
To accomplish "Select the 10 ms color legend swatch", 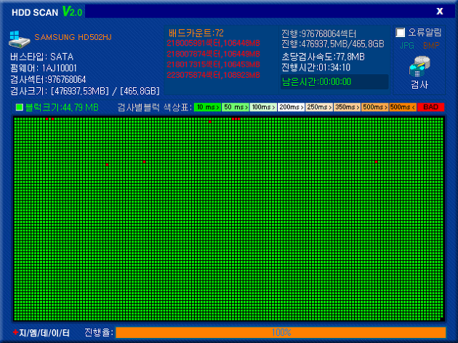I will click(x=207, y=107).
